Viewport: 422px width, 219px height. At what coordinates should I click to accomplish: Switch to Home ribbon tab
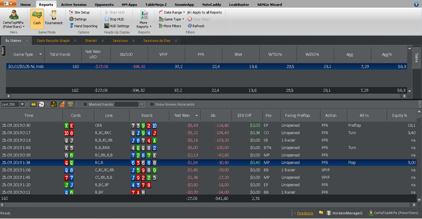click(25, 5)
